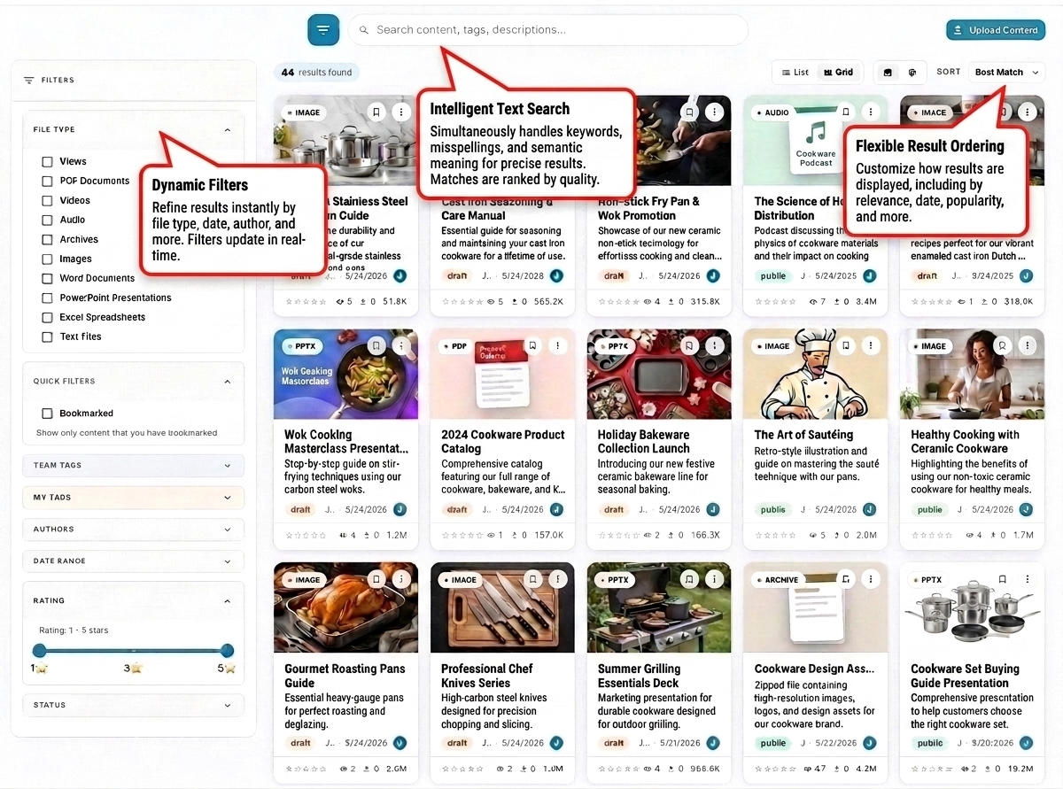Open more options on the Dutch oven recipes card
Screen dimensions: 1063x789
pos(1028,112)
